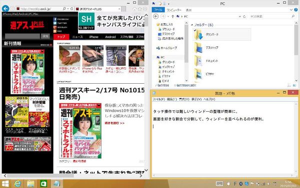The width and height of the screenshot is (300, 188).
Task: Open the 週刊アスキー2/17号 article headline
Action: click(101, 93)
